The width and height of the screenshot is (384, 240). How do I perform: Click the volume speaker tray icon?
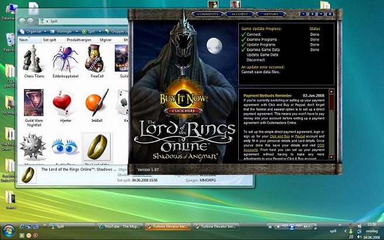point(359,236)
